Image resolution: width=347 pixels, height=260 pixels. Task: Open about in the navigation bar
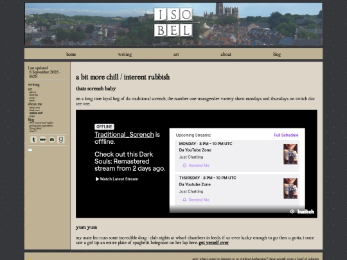point(226,54)
